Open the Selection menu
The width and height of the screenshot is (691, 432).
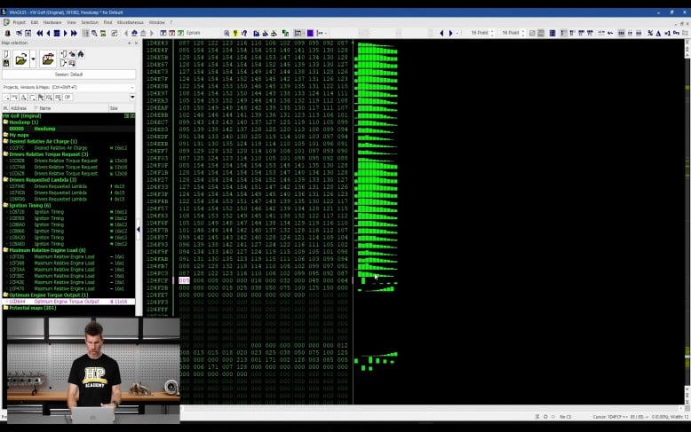tap(90, 22)
